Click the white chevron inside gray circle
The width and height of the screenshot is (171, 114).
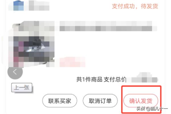click(15, 72)
